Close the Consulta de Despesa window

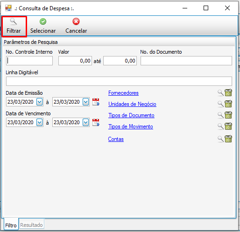tap(227, 8)
